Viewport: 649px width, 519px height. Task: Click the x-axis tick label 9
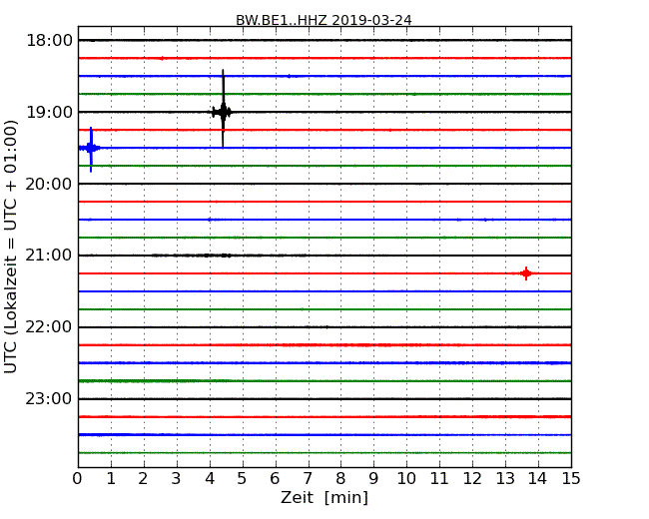[373, 479]
